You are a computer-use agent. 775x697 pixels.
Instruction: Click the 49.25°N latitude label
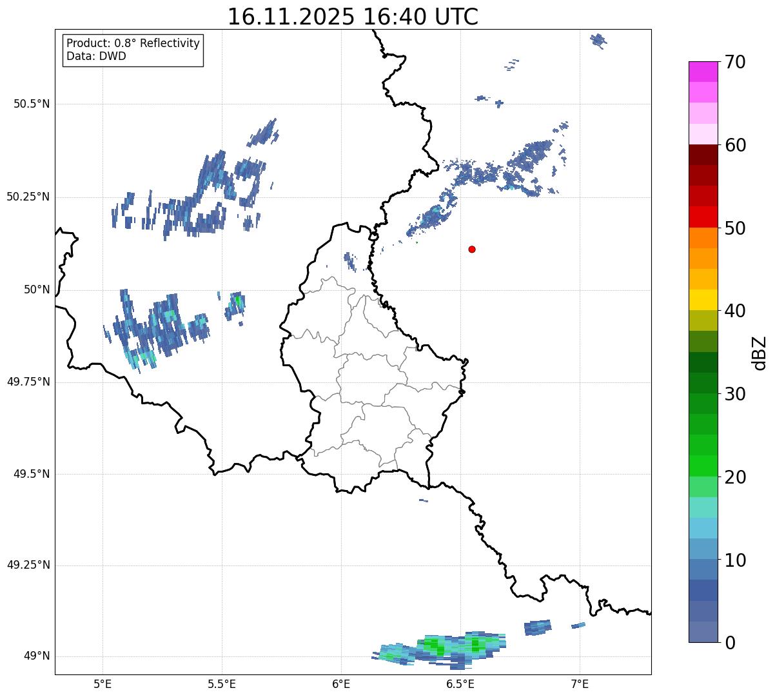click(x=28, y=565)
